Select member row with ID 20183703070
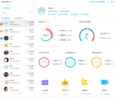Image resolution: width=116 pixels, height=98 pixels. 17,45
